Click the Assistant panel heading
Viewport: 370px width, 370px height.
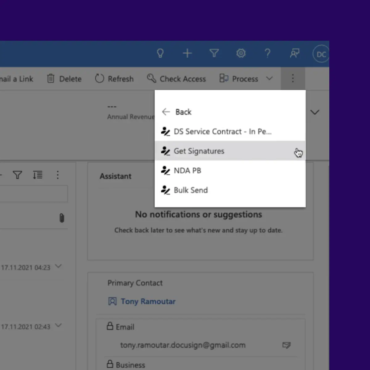115,176
